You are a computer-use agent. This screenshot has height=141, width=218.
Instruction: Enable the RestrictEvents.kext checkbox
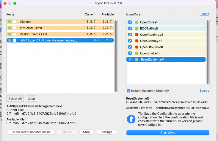pos(15,34)
